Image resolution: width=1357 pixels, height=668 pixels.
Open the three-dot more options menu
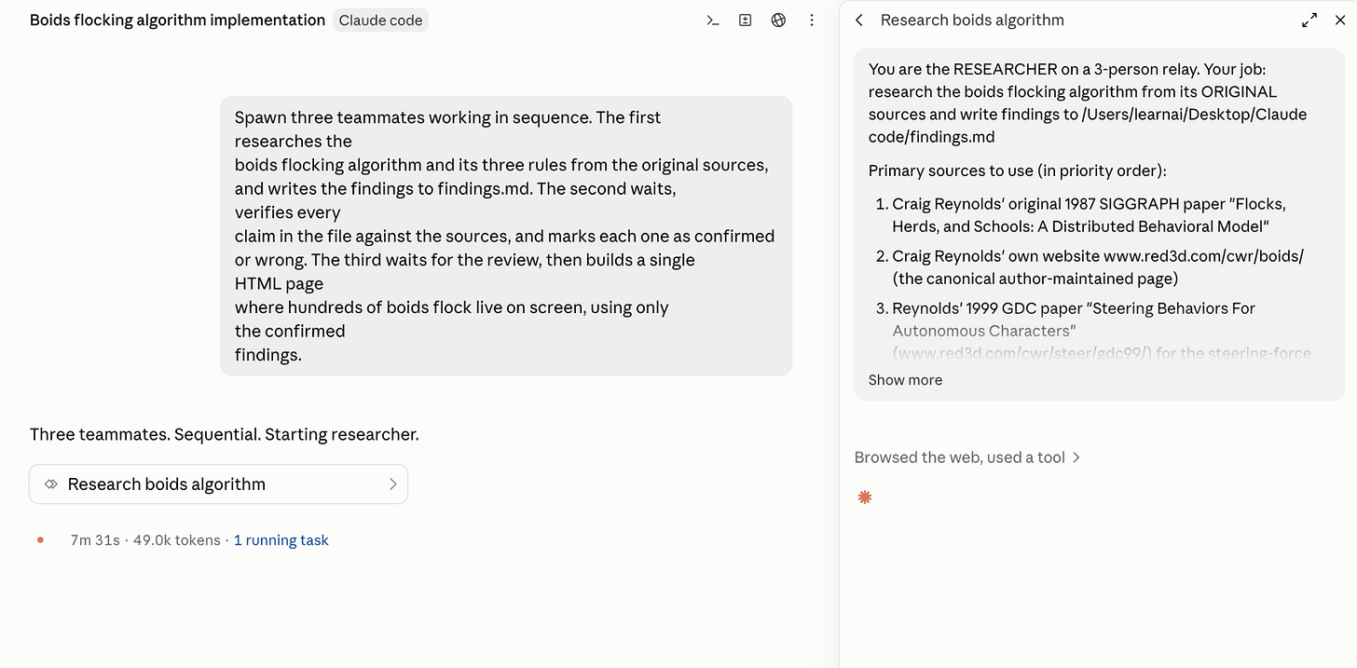click(812, 20)
